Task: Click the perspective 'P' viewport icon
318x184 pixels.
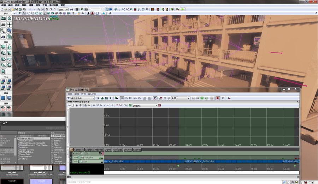Action: coord(19,13)
